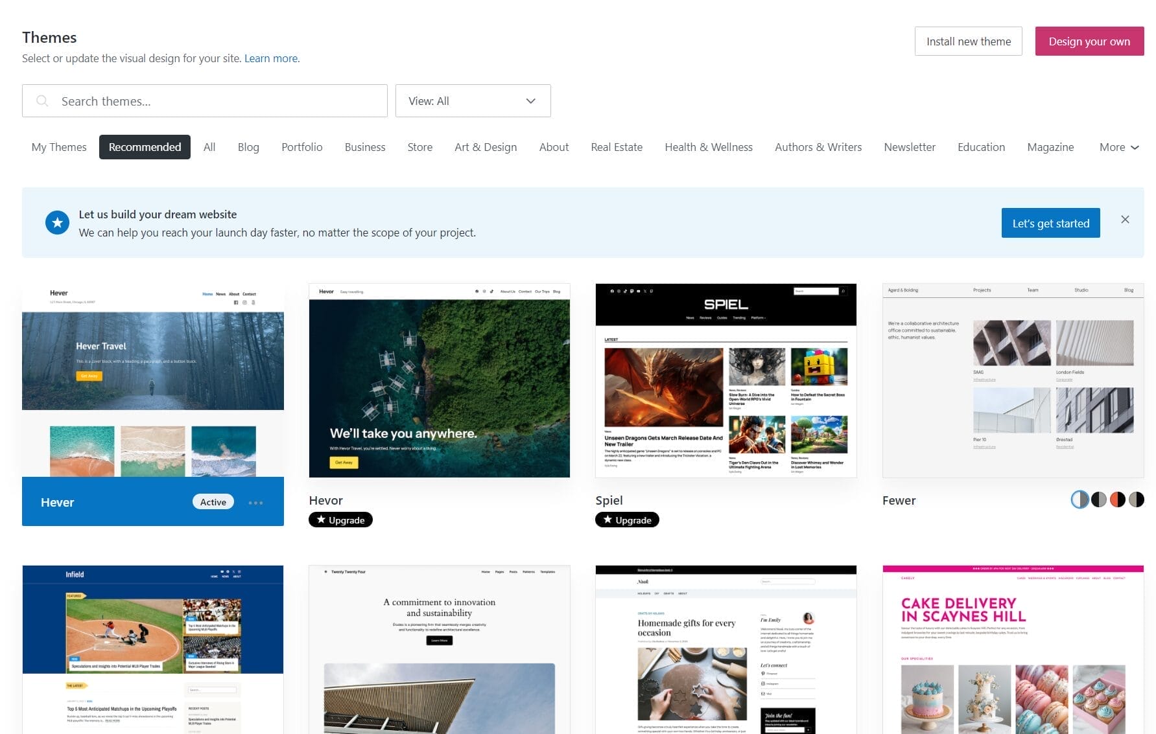The height and width of the screenshot is (734, 1156).
Task: Click the blue star banner icon
Action: [57, 223]
